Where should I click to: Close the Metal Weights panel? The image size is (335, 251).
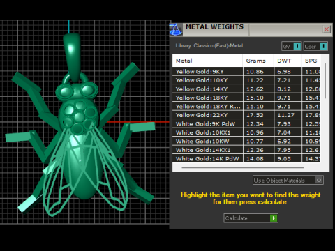(x=327, y=29)
